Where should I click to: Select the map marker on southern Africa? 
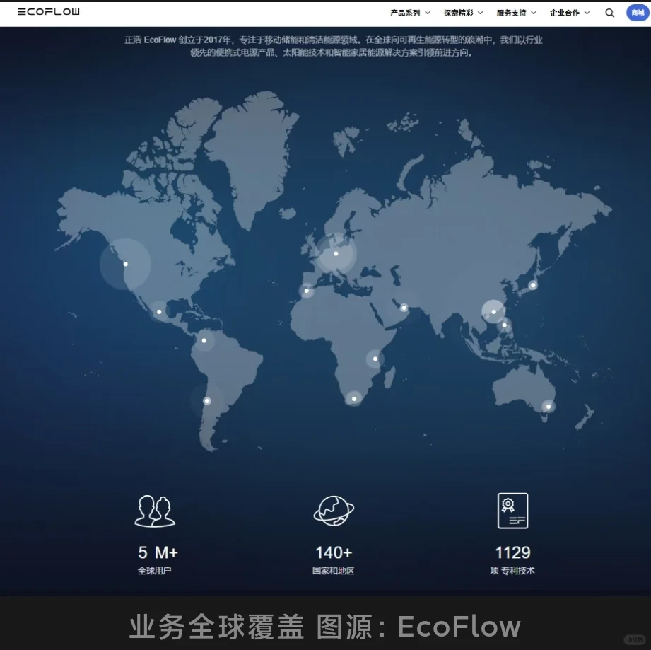point(353,399)
